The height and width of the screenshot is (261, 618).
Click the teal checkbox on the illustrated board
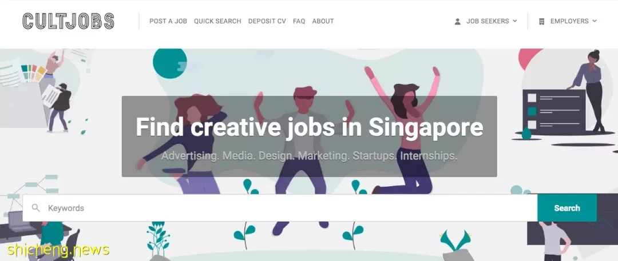click(532, 111)
